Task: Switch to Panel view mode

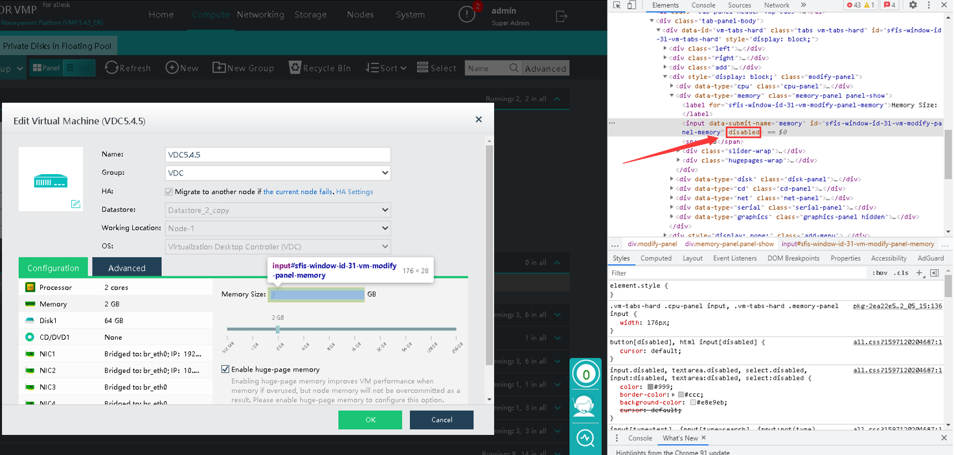Action: (x=46, y=68)
